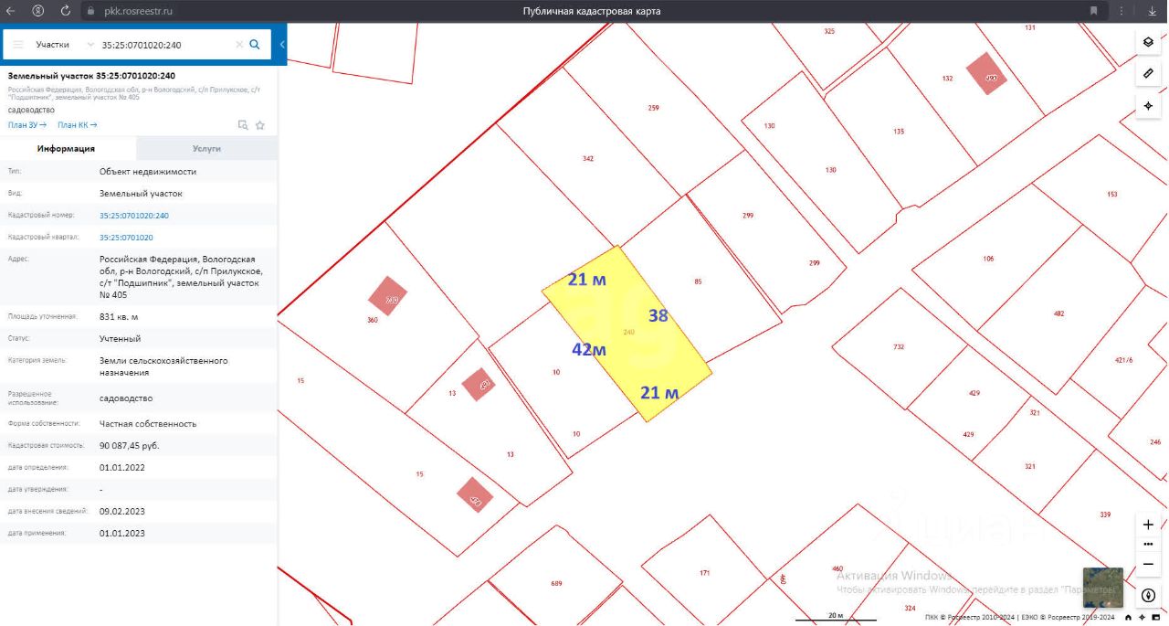Image resolution: width=1169 pixels, height=626 pixels.
Task: Go back with the browser back arrow
Action: (11, 11)
